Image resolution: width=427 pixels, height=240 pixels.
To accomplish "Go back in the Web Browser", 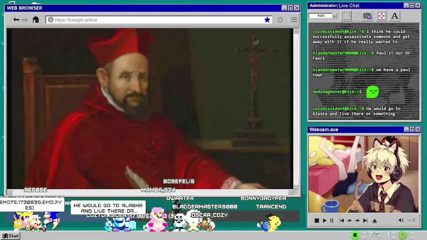I will click(x=16, y=20).
